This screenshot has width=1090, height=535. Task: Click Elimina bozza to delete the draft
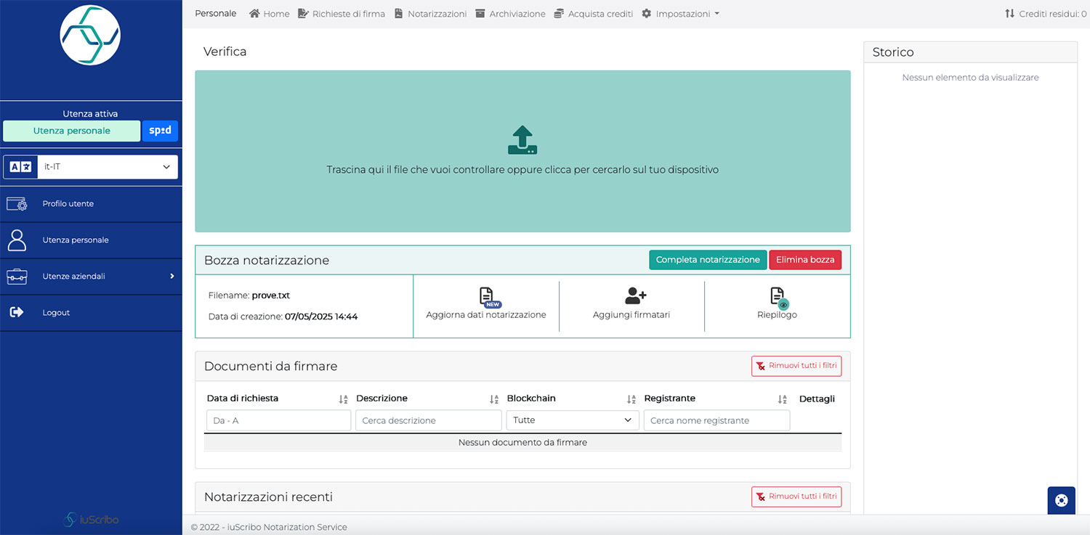805,259
